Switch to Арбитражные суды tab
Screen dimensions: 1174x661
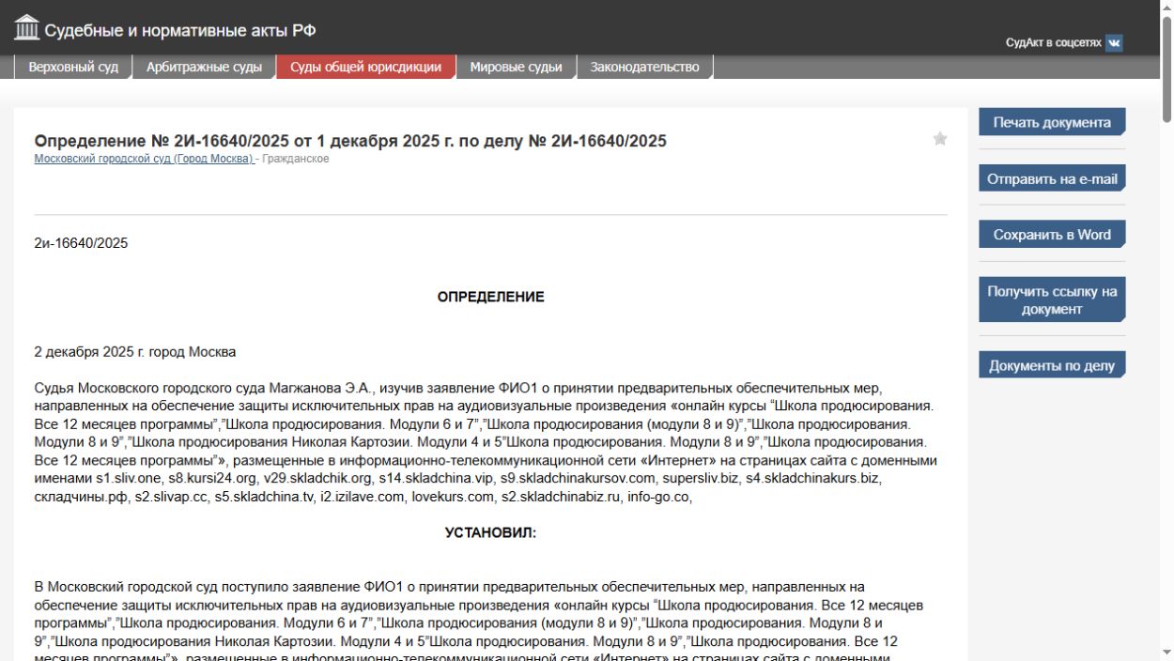pos(204,67)
